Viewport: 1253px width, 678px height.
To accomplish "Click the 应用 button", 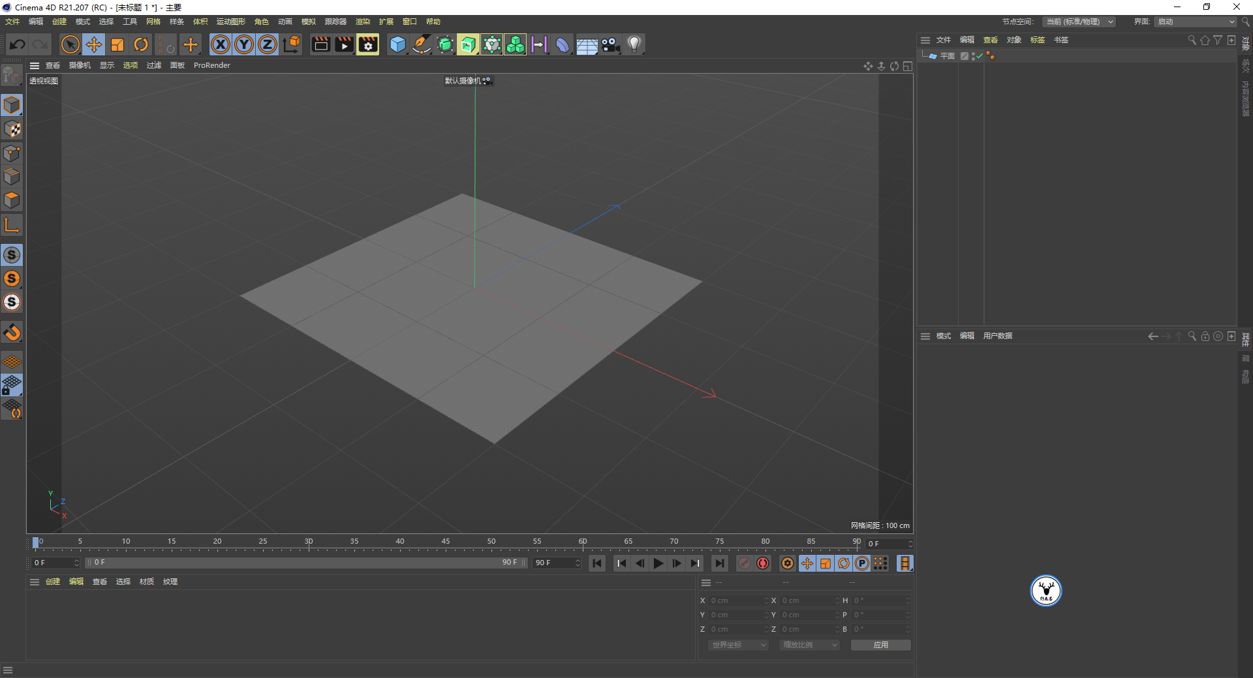I will coord(880,645).
